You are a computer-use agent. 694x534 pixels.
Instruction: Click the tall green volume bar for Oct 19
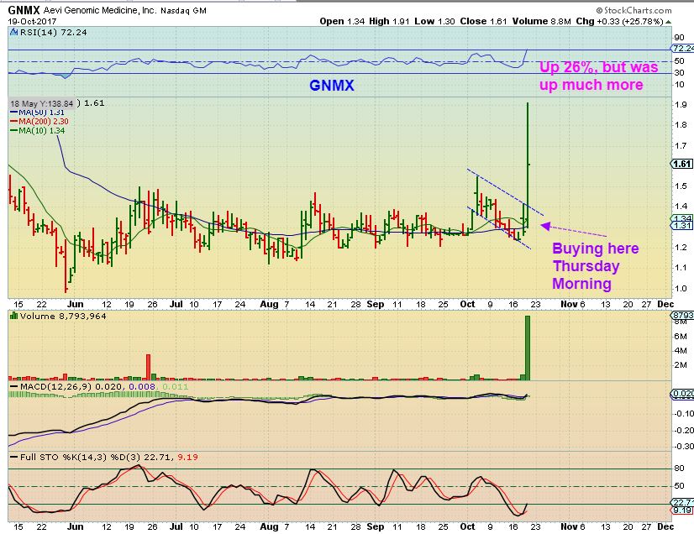tap(527, 348)
